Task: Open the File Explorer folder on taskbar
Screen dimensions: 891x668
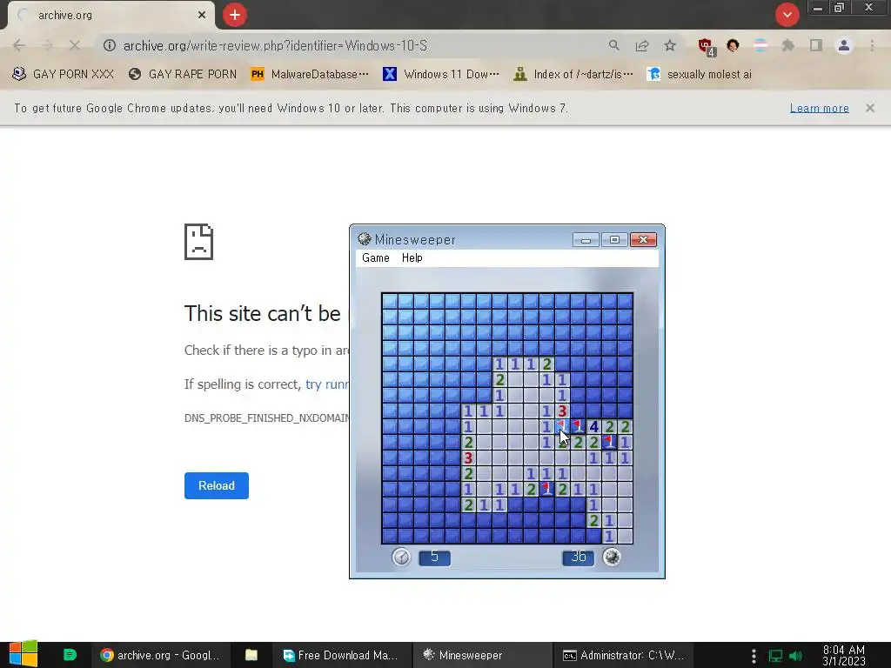Action: 251,655
